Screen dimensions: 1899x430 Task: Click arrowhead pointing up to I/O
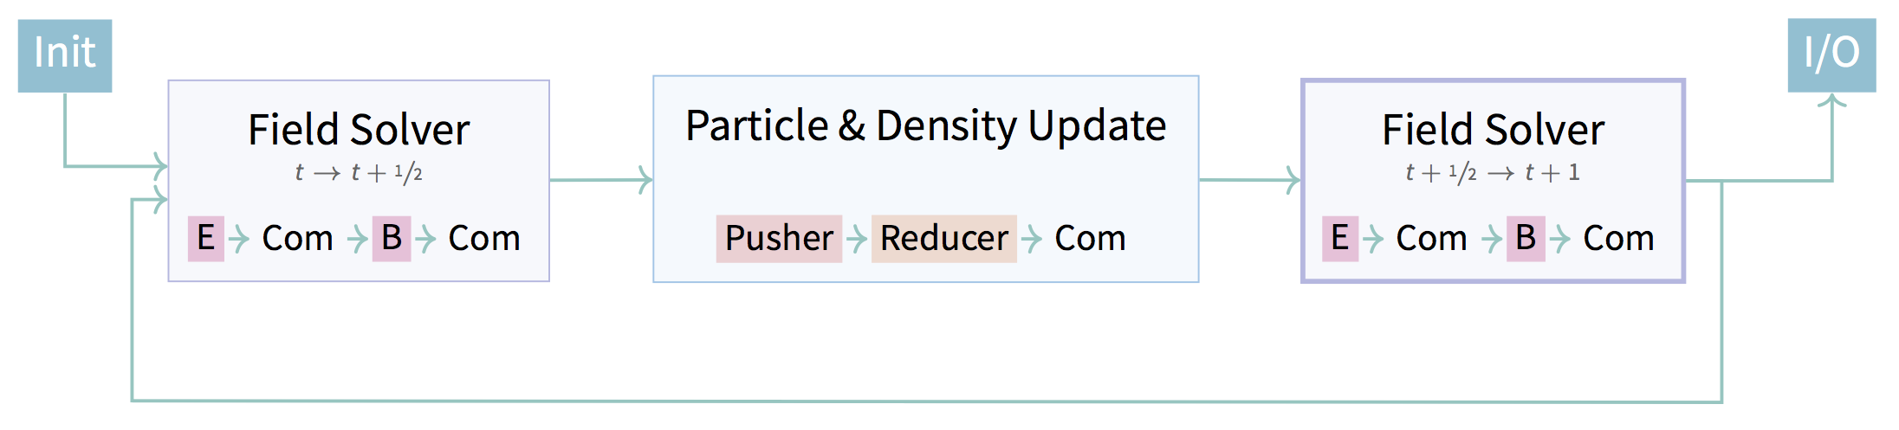pos(1831,101)
